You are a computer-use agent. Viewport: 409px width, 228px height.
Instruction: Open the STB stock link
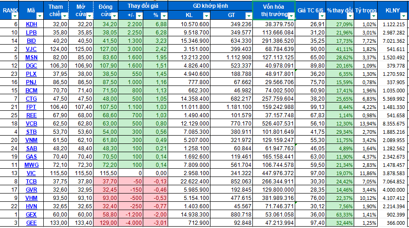(x=31, y=132)
